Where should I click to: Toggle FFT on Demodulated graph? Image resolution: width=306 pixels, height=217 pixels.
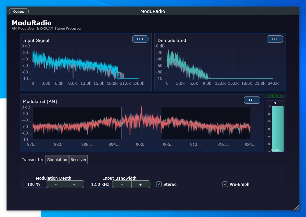click(x=274, y=39)
